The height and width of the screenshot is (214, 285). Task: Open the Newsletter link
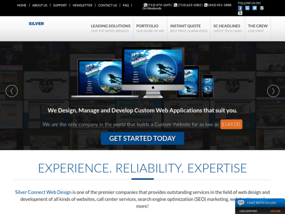point(82,5)
